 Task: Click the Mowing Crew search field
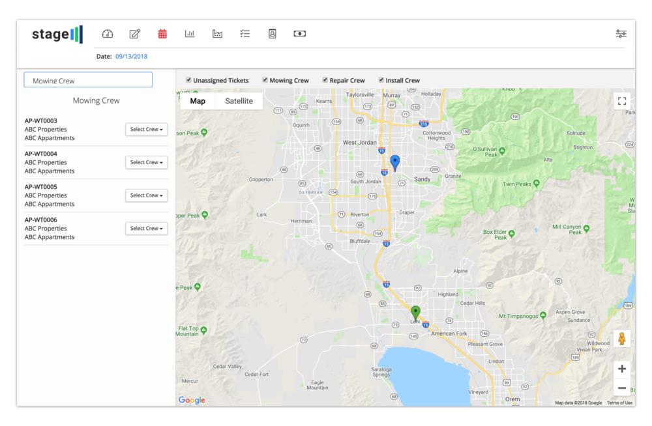(88, 80)
